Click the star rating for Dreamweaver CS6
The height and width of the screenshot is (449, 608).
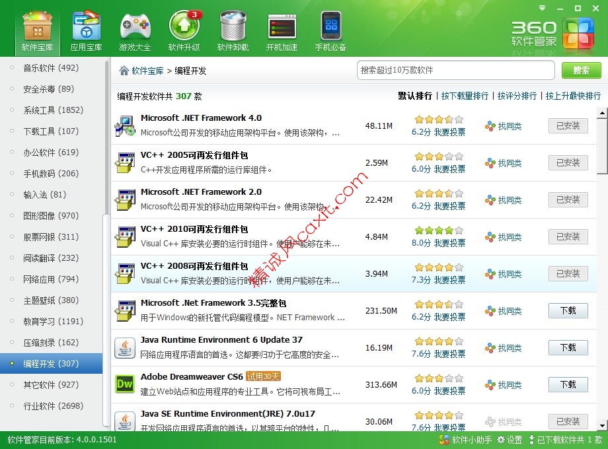439,378
